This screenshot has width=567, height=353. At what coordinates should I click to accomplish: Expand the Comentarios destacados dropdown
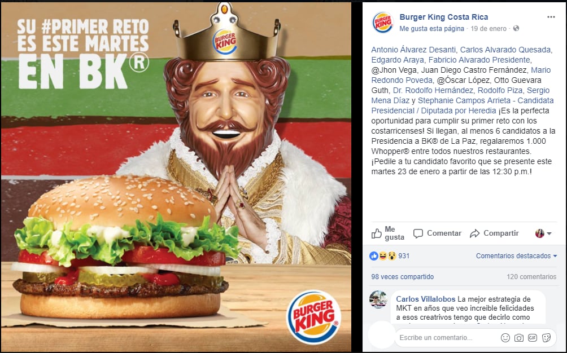[516, 256]
